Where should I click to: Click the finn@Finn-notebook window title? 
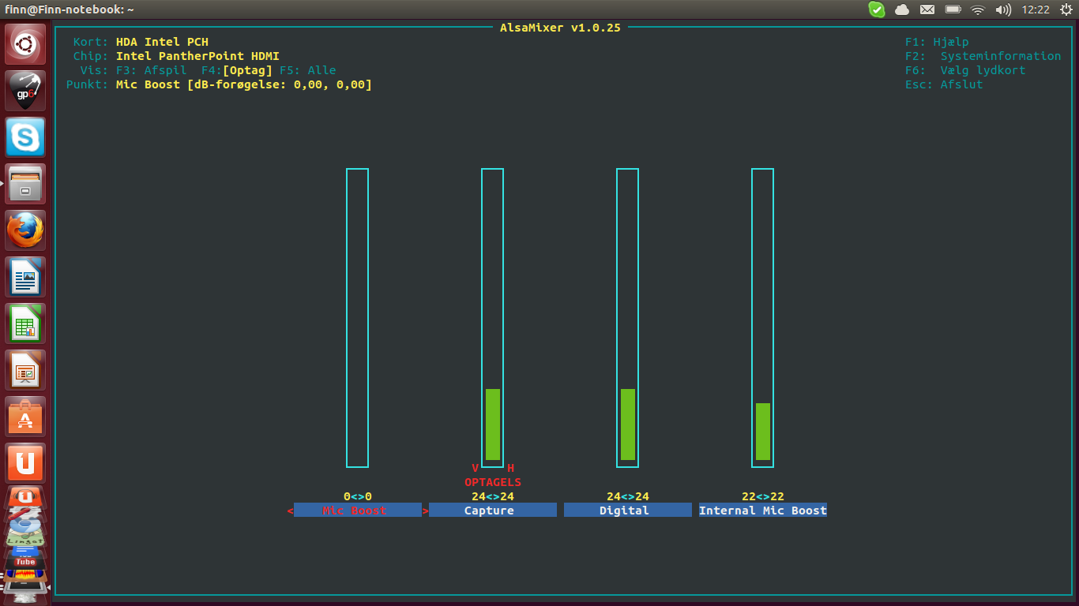coord(70,9)
